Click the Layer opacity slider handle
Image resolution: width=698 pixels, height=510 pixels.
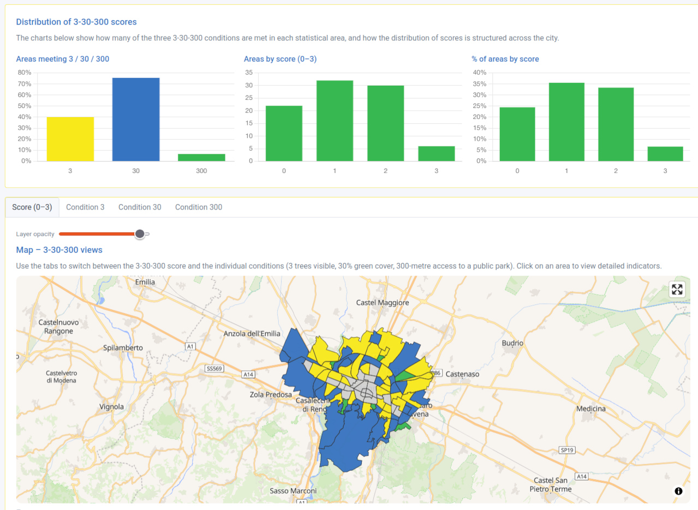[x=140, y=234]
